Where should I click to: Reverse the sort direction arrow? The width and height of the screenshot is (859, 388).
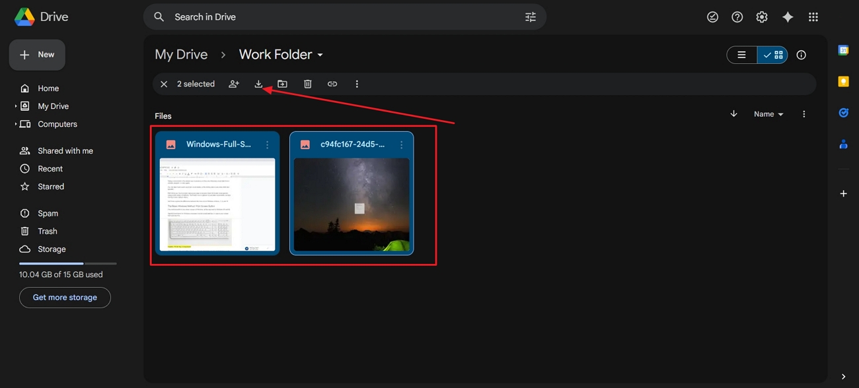(733, 113)
